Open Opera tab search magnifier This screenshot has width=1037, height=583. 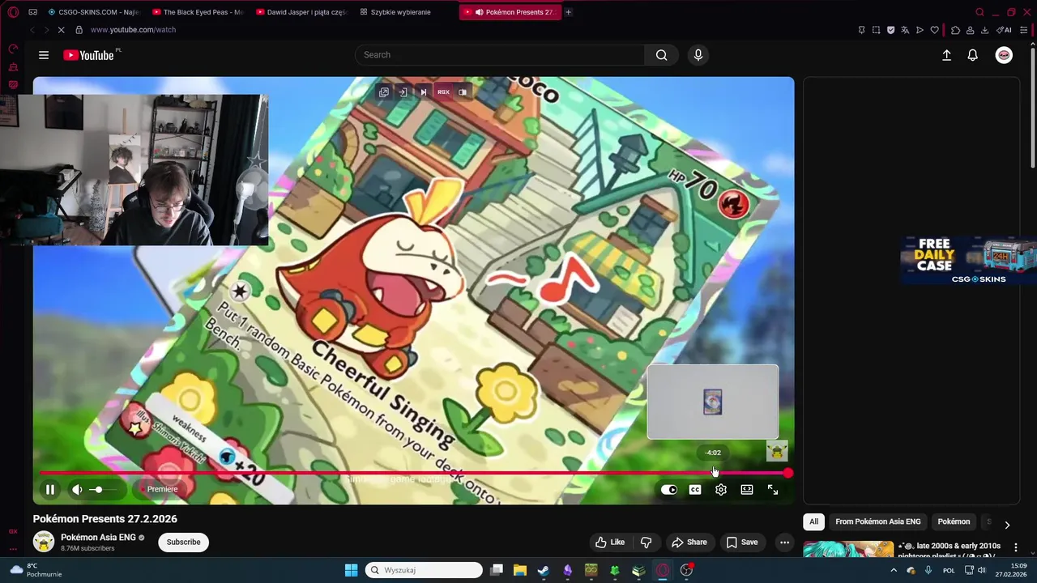[x=979, y=12]
